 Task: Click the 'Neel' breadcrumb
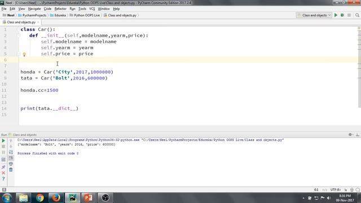click(8, 15)
